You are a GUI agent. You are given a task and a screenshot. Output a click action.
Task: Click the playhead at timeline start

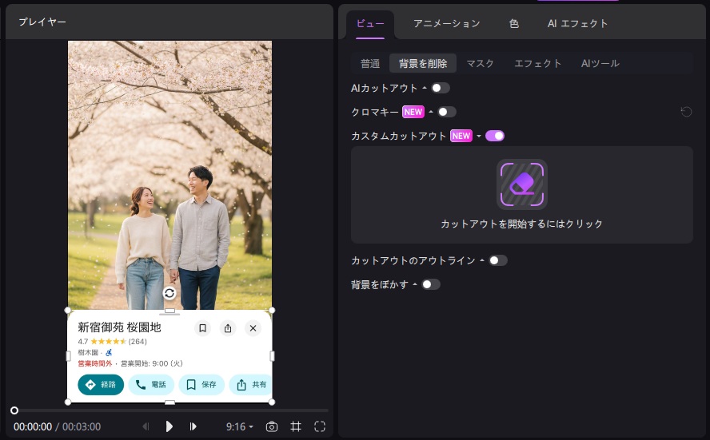(x=14, y=410)
